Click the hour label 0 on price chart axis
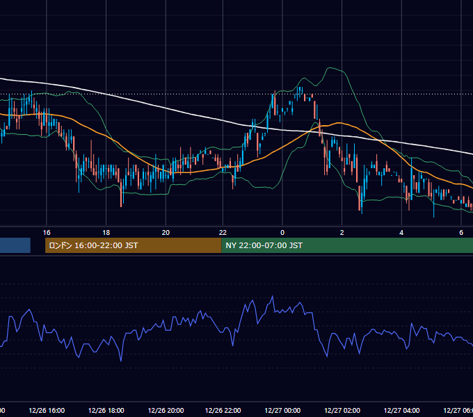The image size is (473, 417). coord(282,233)
